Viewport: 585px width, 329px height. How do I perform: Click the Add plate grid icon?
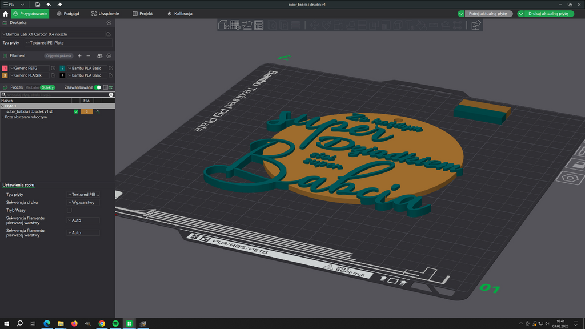(235, 25)
